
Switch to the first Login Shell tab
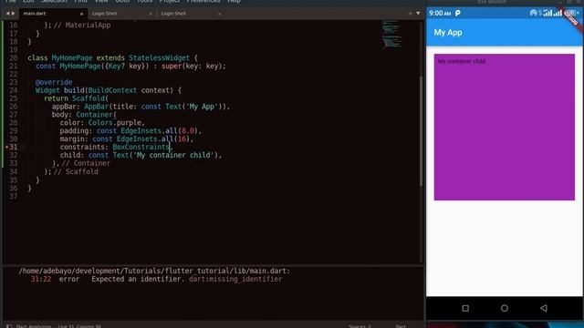tap(121, 14)
